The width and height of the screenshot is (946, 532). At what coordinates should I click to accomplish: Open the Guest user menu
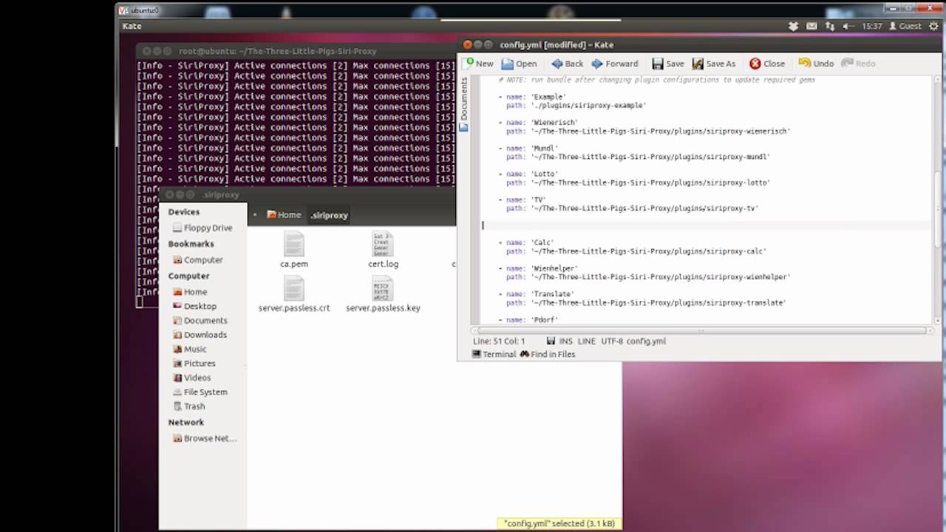[x=905, y=26]
